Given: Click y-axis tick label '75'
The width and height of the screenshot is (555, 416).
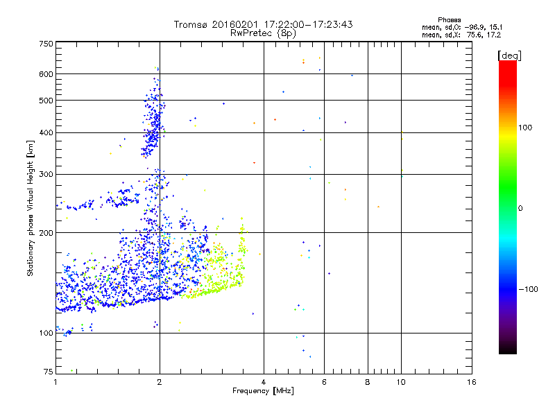Looking at the screenshot, I should coord(49,372).
